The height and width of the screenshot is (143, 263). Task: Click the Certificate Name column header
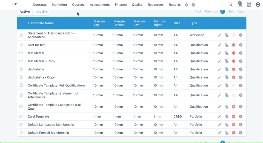pos(41,23)
